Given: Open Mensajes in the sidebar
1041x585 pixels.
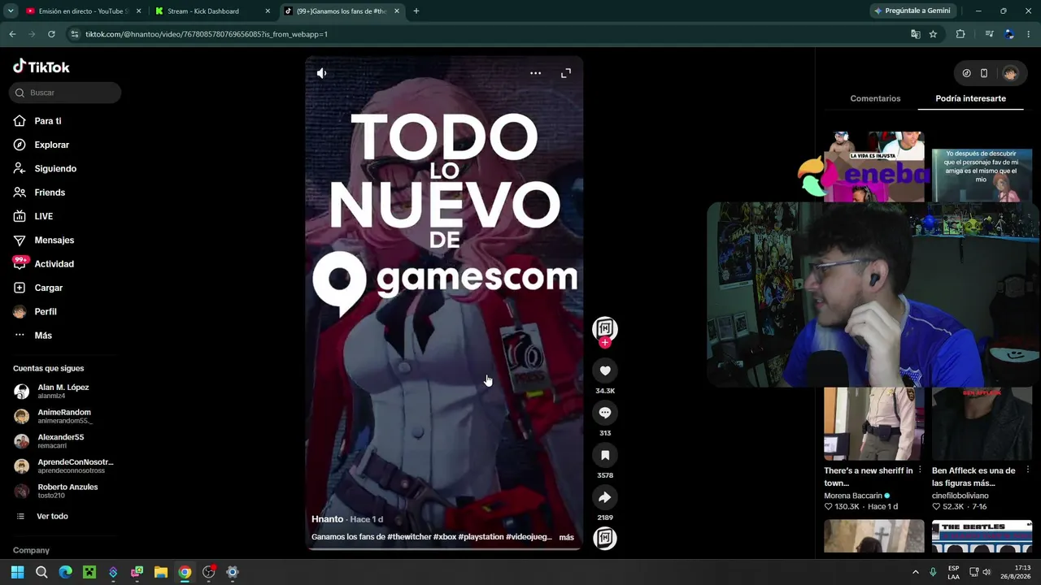Looking at the screenshot, I should pyautogui.click(x=44, y=240).
